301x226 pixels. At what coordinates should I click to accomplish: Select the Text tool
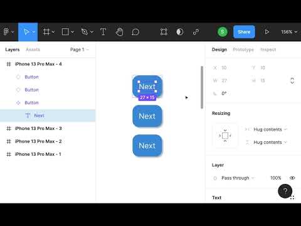[x=103, y=32]
